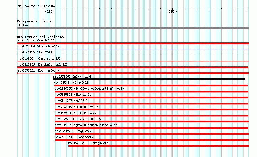
Task: Open nsv1077226 (Thareja2015) label
Action: (89, 143)
